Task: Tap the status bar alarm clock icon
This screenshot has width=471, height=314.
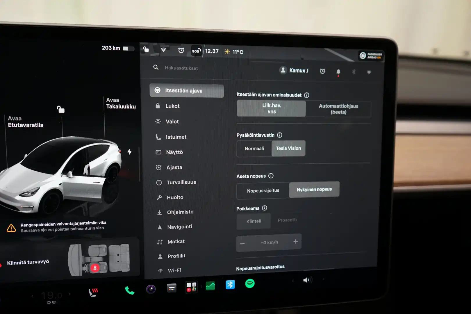Action: tap(181, 50)
